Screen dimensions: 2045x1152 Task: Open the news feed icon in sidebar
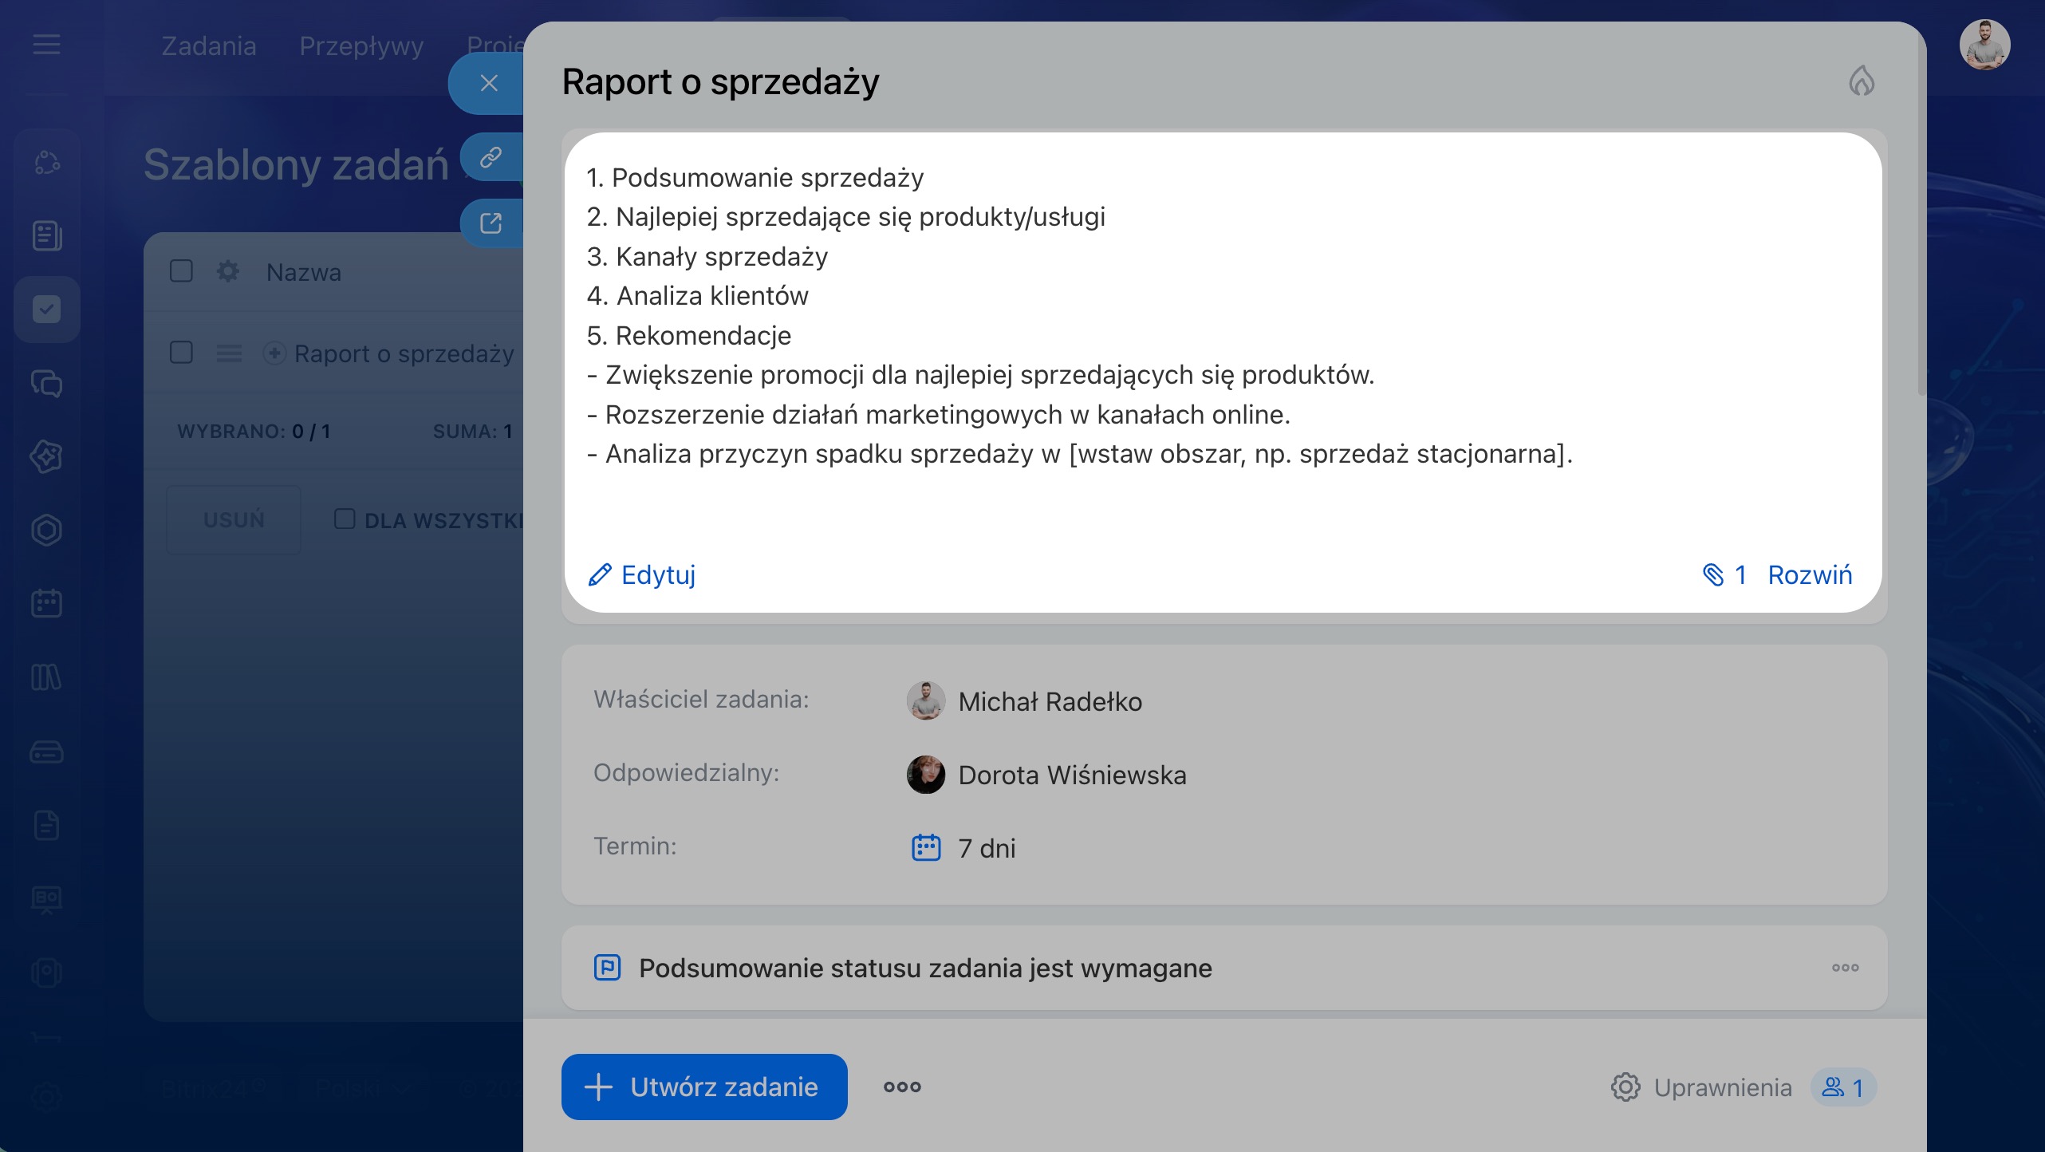click(x=46, y=236)
